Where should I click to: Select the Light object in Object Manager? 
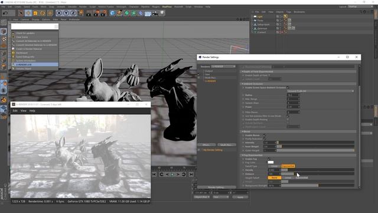pyautogui.click(x=260, y=17)
